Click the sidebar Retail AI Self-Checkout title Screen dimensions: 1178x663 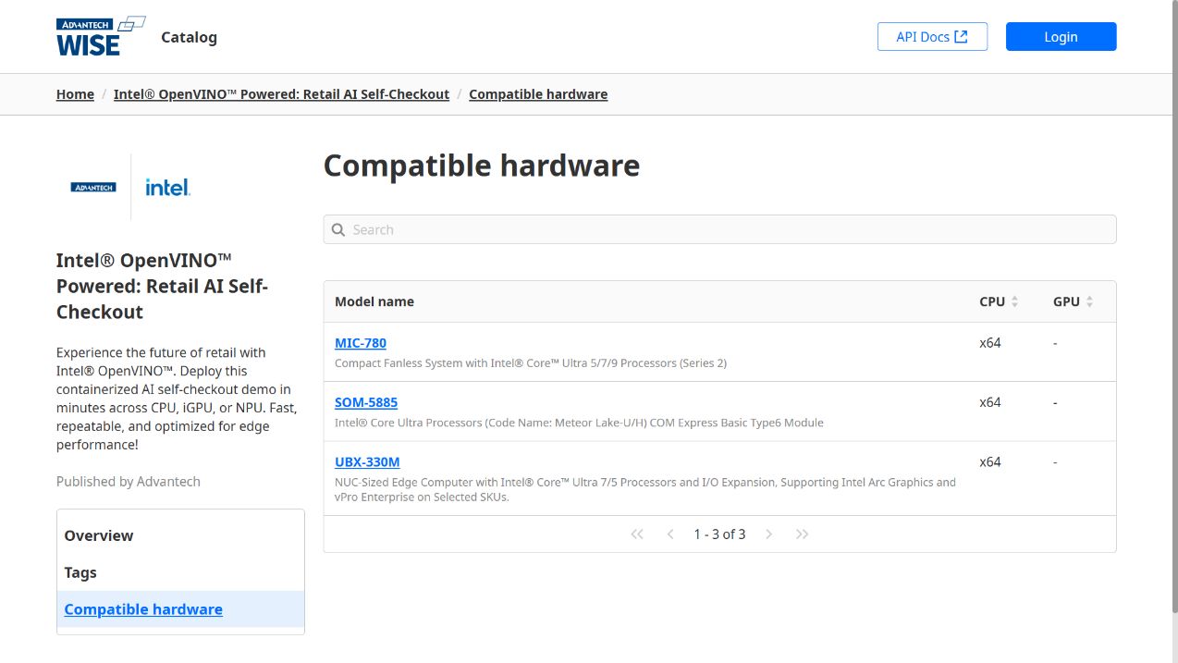[x=162, y=286]
